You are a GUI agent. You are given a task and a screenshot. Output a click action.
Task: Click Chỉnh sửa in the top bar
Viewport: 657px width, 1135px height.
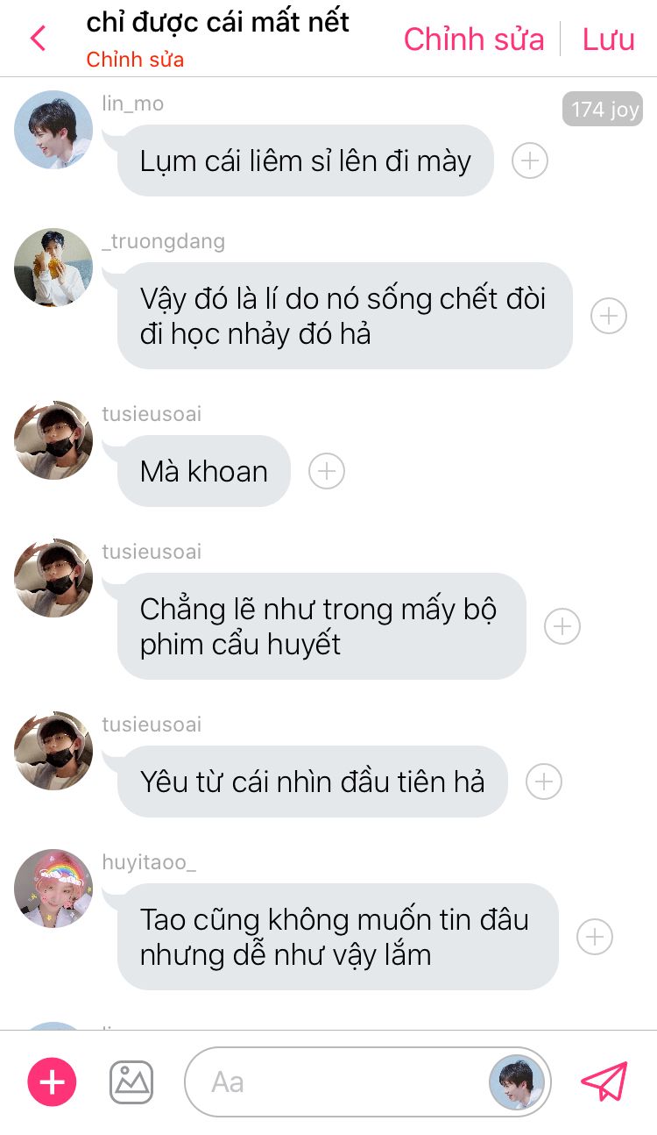474,39
